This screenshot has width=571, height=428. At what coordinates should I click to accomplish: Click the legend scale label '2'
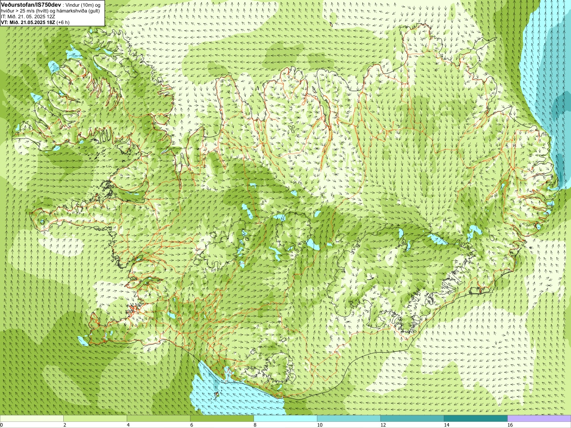click(x=65, y=425)
